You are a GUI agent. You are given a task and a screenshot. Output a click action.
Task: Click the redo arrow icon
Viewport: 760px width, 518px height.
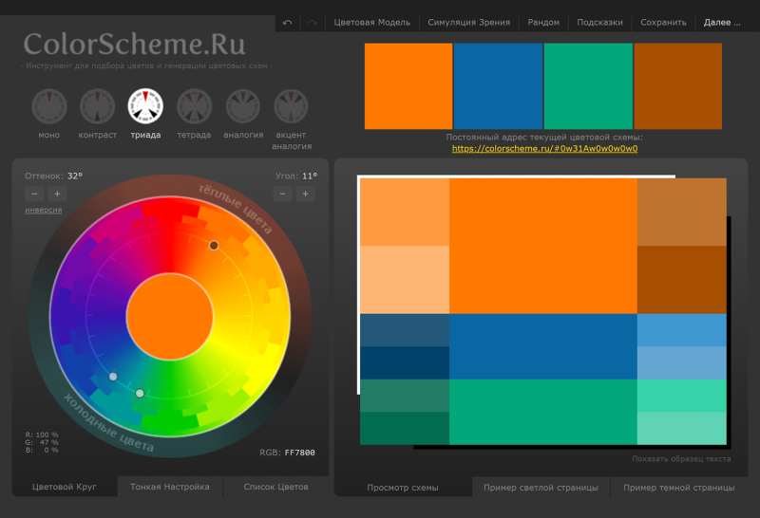[313, 22]
